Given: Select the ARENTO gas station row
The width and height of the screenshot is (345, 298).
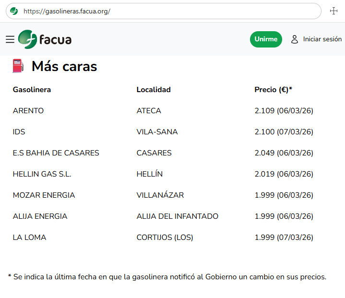Looking at the screenshot, I should (28, 111).
